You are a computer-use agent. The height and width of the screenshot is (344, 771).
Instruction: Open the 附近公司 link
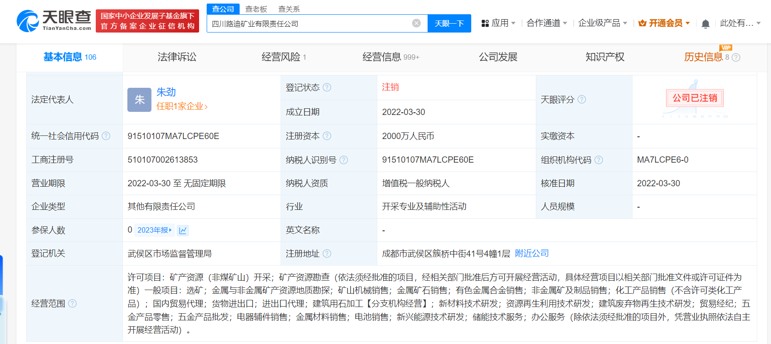point(532,253)
